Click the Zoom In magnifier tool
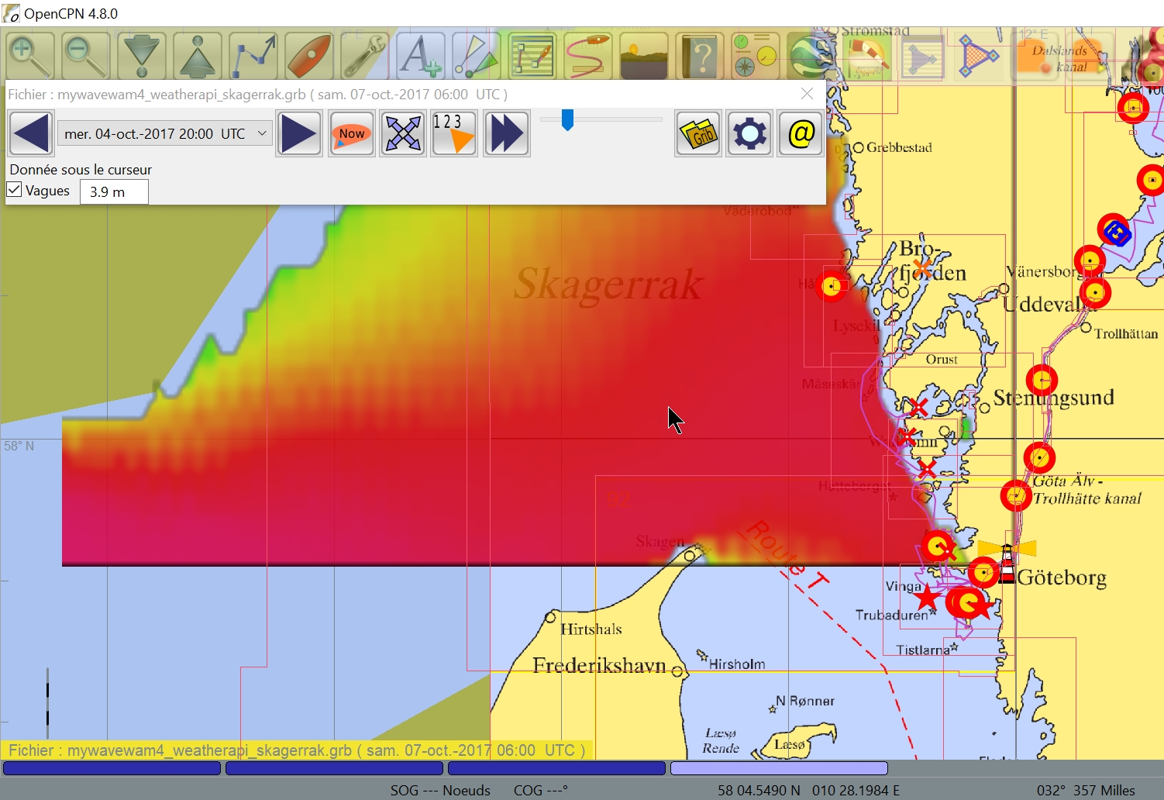Screen dimensions: 1164x800 tap(30, 55)
